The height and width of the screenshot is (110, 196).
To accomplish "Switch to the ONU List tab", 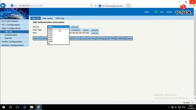I will coord(36,18).
